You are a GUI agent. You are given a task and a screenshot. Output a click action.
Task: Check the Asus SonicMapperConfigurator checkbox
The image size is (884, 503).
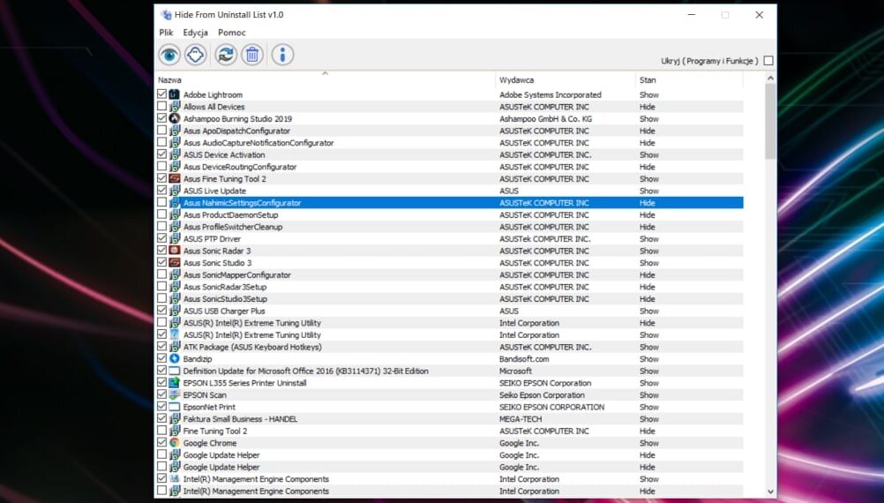[x=161, y=274]
